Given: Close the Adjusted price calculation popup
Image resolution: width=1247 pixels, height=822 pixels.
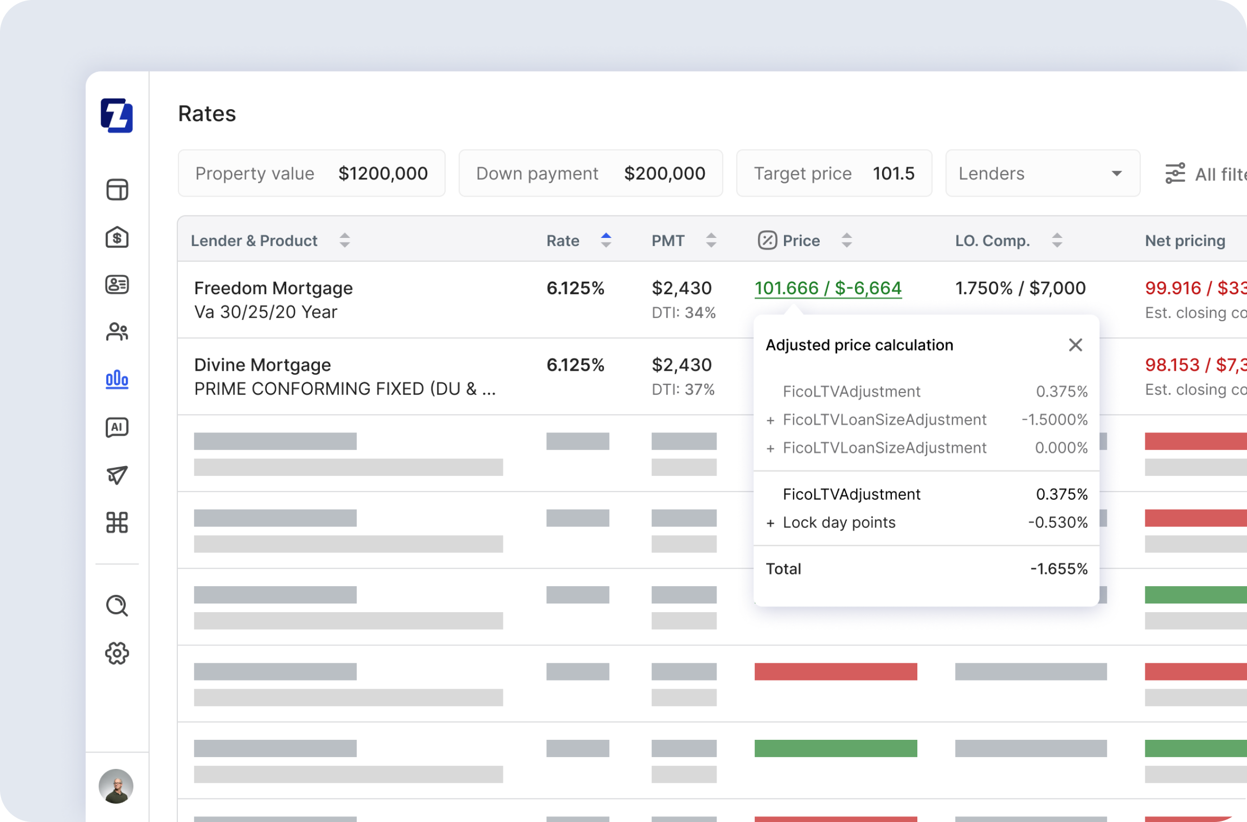Looking at the screenshot, I should click(x=1075, y=345).
